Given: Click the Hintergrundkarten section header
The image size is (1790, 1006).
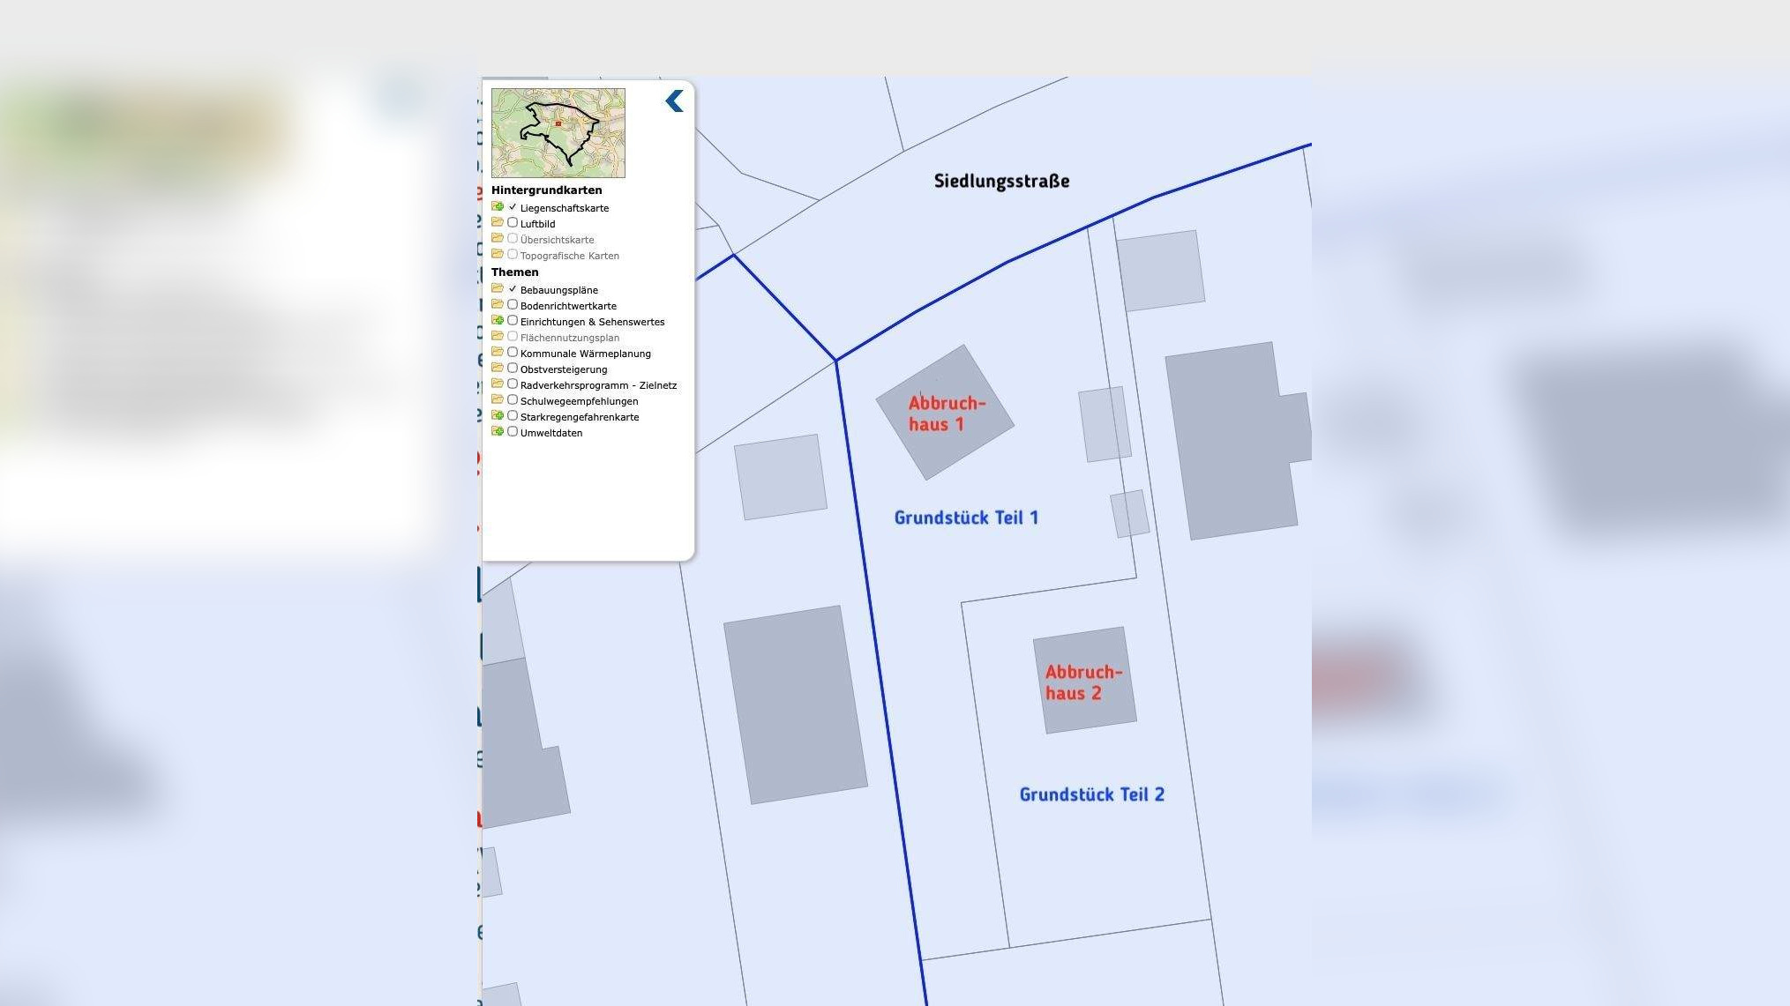Looking at the screenshot, I should click(547, 190).
